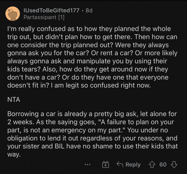Click the comment score of 60
Image resolution: width=187 pixels, height=174 pixels.
163,164
